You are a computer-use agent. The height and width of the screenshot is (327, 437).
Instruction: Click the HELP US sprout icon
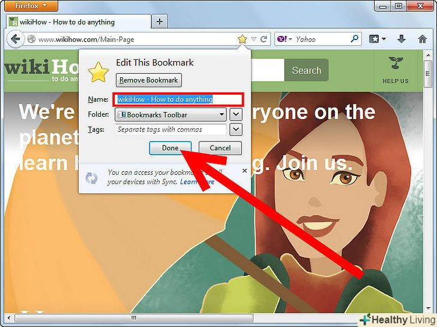pyautogui.click(x=396, y=63)
